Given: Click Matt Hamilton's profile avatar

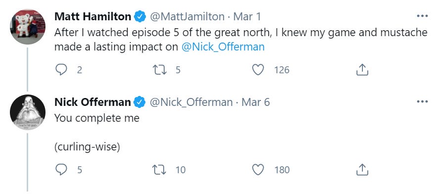Looking at the screenshot, I should tap(28, 27).
